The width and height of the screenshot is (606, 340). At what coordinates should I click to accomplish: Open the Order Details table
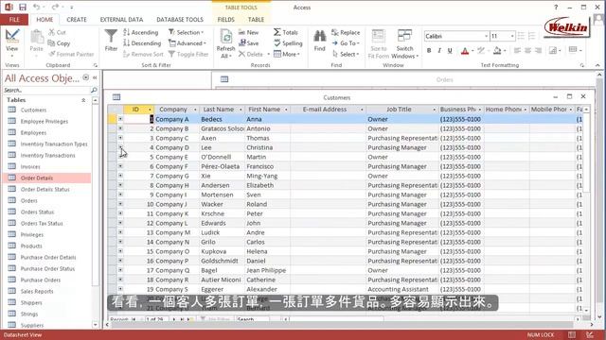(x=37, y=178)
